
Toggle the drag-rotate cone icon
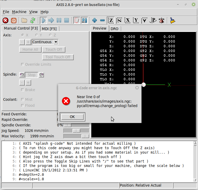[161, 20]
